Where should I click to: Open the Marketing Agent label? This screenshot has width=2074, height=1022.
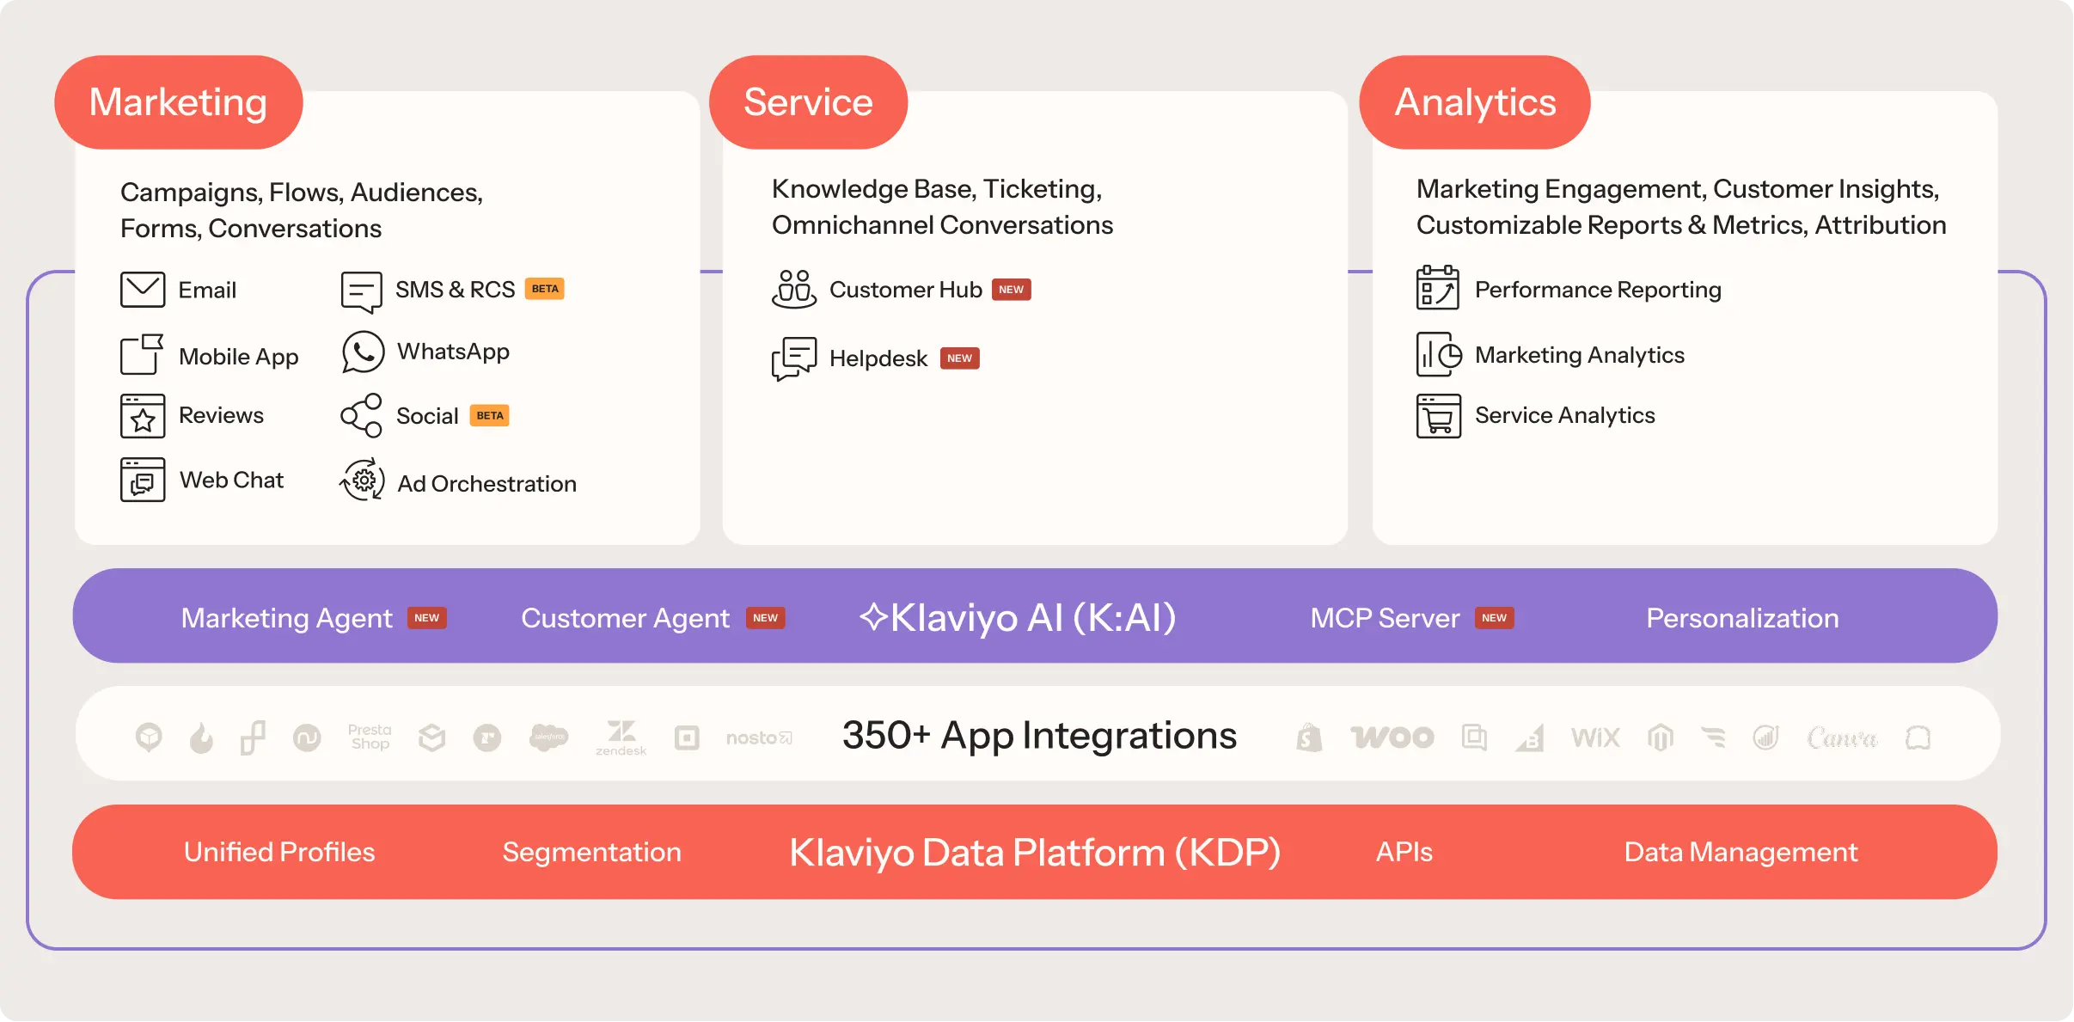point(286,618)
